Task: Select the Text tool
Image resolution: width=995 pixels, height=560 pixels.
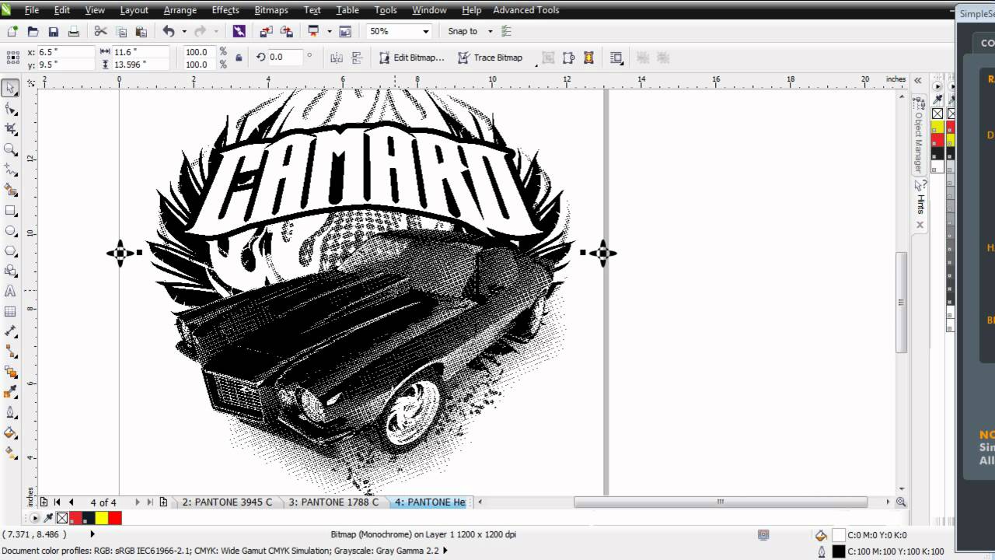Action: point(11,291)
